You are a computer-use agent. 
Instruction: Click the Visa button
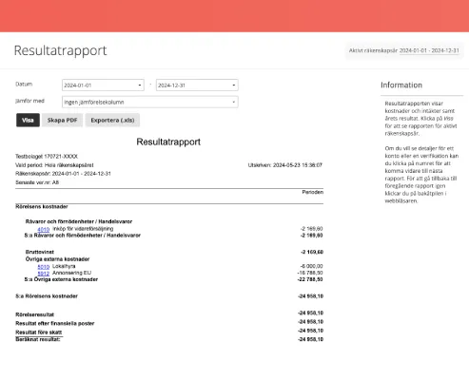pyautogui.click(x=28, y=120)
